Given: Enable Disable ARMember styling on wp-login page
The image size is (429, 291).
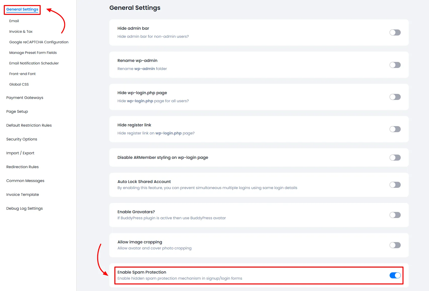Looking at the screenshot, I should tap(395, 157).
